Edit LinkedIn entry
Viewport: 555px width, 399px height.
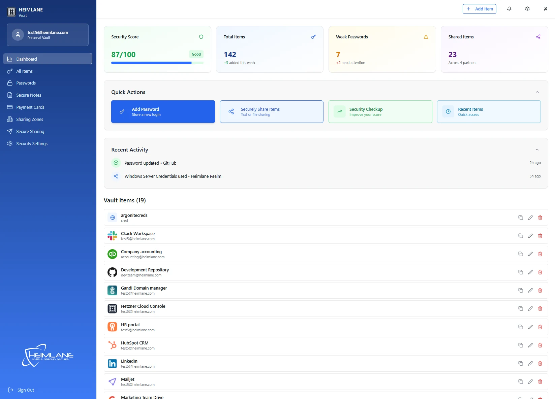pyautogui.click(x=530, y=363)
